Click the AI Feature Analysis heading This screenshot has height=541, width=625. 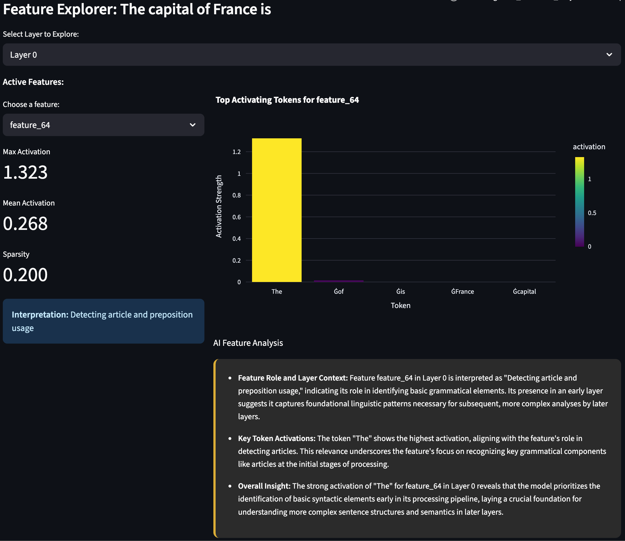(x=248, y=343)
